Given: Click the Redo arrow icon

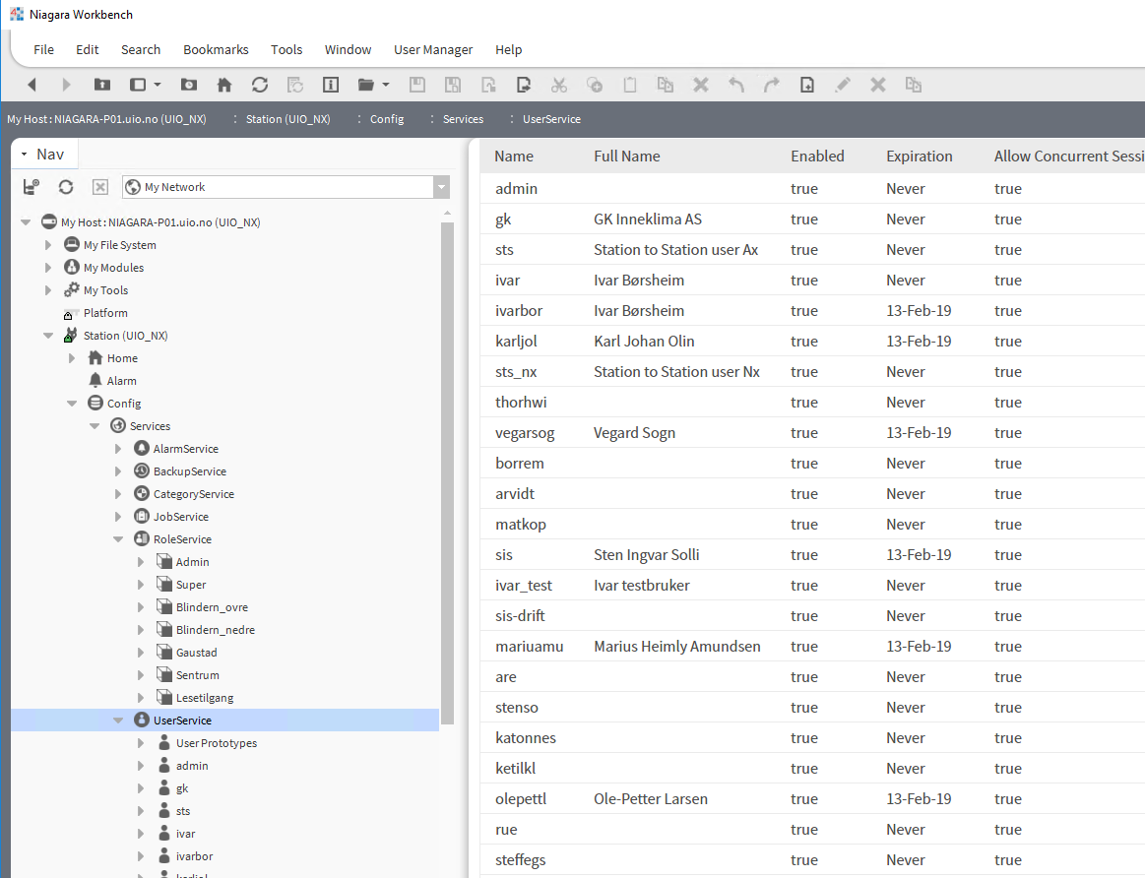Looking at the screenshot, I should click(x=771, y=85).
